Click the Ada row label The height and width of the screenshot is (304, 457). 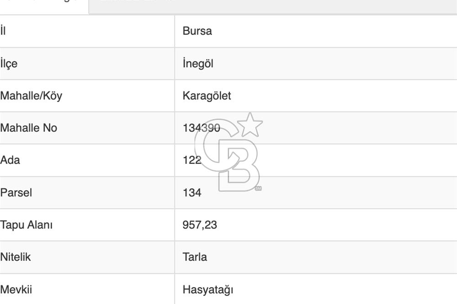pyautogui.click(x=11, y=160)
